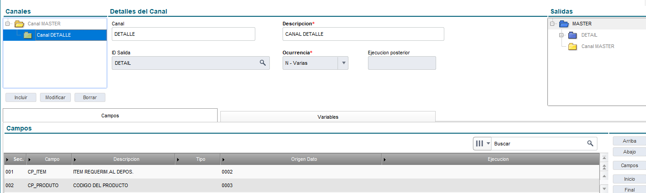Open the column selector next to Buscar
This screenshot has width=646, height=193.
point(482,143)
